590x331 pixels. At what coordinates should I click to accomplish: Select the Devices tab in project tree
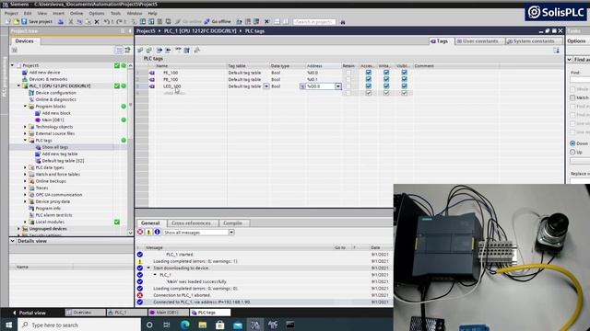pos(25,40)
